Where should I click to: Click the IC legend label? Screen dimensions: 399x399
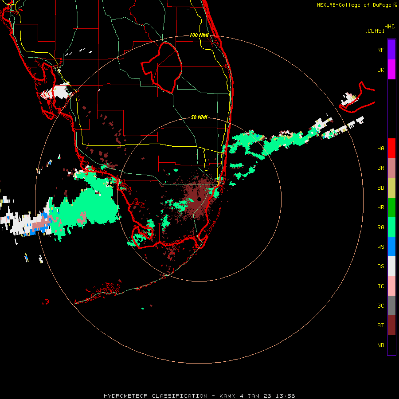coord(380,286)
